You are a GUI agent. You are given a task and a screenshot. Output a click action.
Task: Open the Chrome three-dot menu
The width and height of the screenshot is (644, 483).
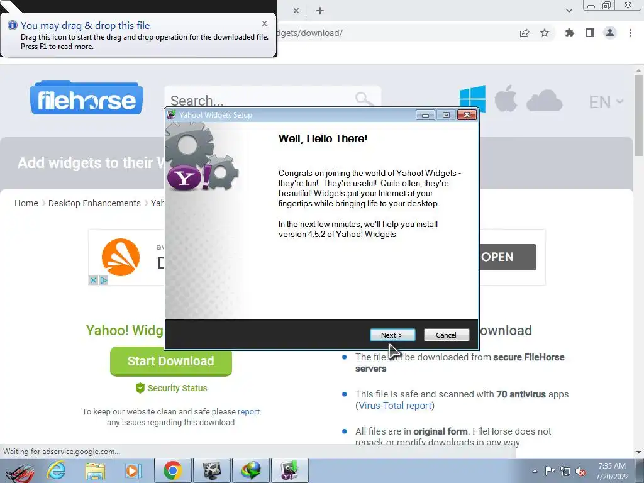tap(630, 33)
